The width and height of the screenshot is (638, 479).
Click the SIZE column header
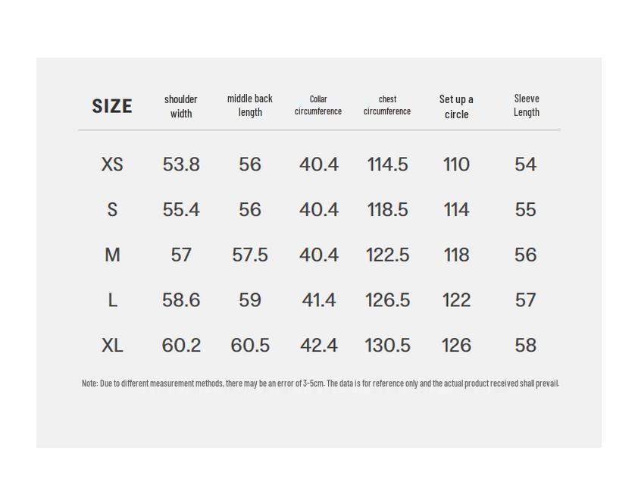(x=112, y=106)
